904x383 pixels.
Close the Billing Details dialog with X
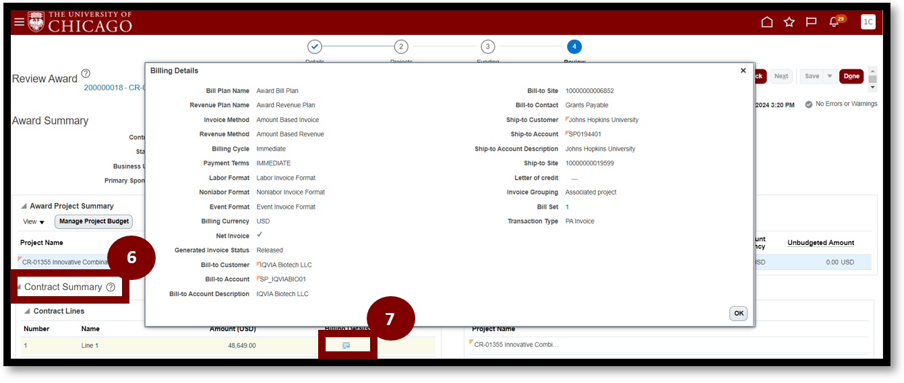743,71
